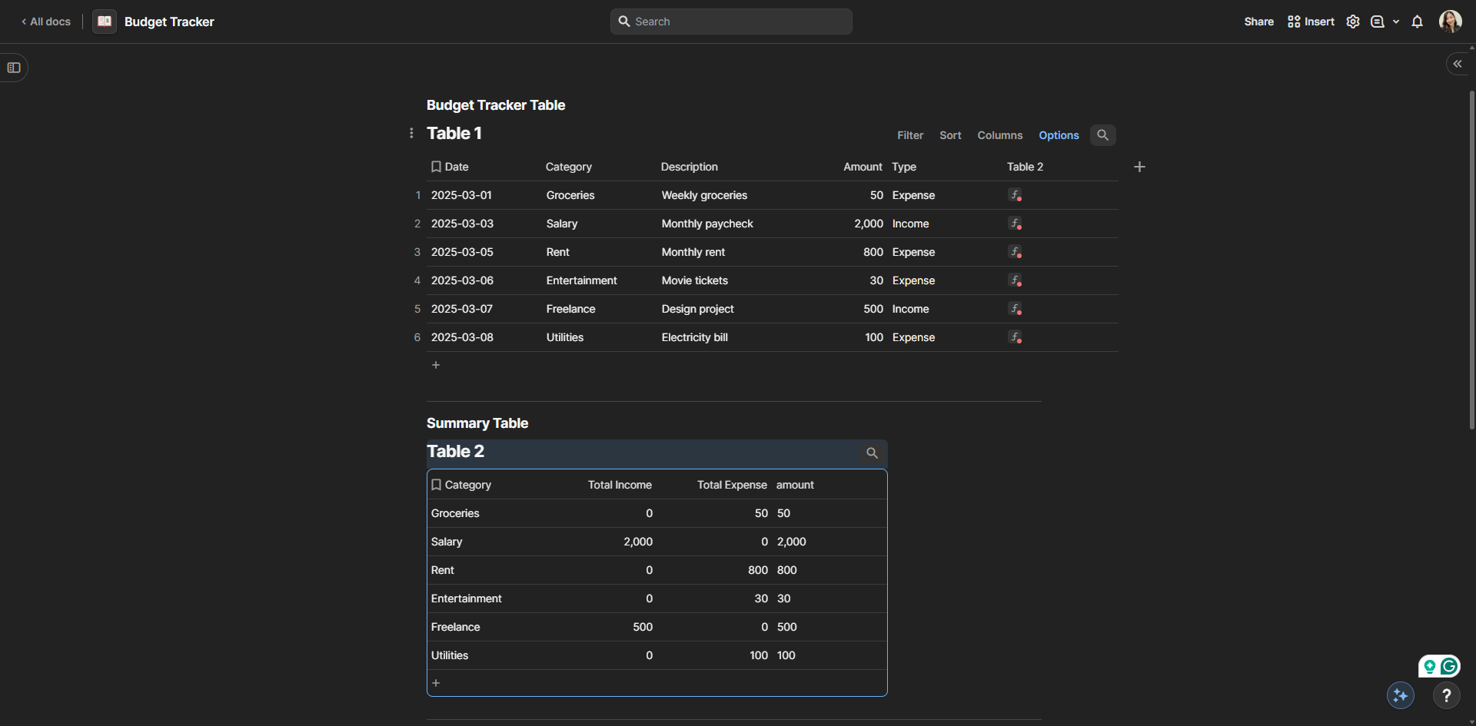The width and height of the screenshot is (1476, 726).
Task: Click the Search input field
Action: (731, 22)
